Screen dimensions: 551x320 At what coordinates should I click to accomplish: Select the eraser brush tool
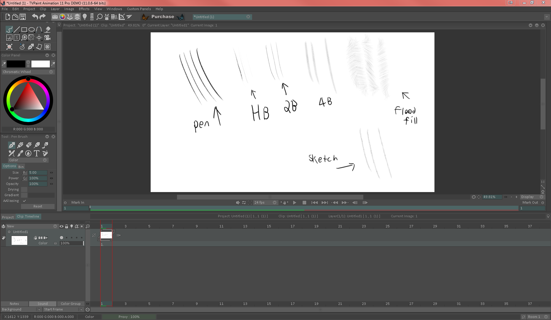coord(29,145)
